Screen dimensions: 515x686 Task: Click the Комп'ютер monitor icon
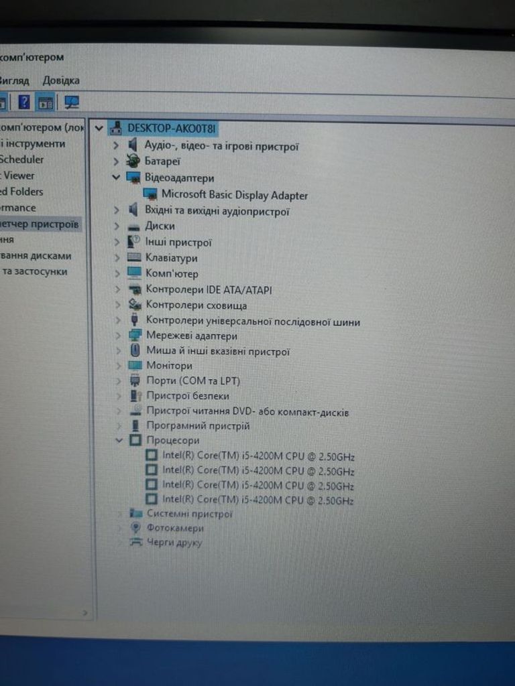(134, 273)
